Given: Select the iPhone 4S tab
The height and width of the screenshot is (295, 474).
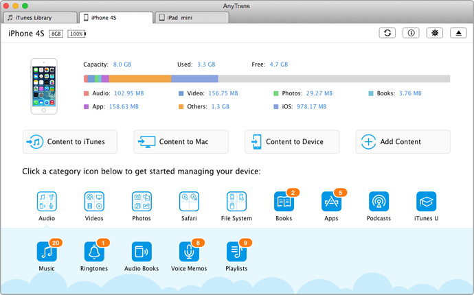Looking at the screenshot, I should pyautogui.click(x=116, y=18).
